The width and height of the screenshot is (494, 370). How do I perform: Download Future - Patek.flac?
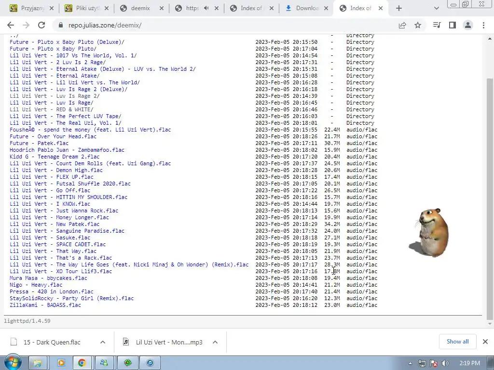click(39, 143)
